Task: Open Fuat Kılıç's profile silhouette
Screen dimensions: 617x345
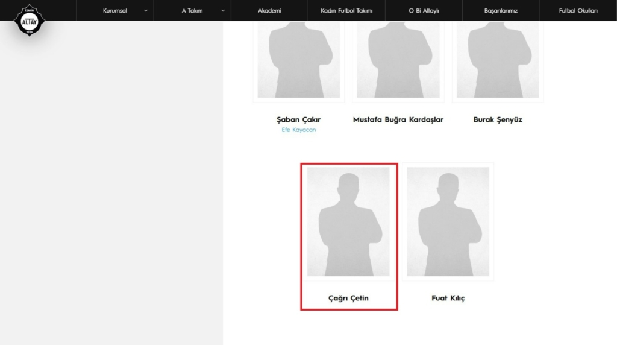Action: [448, 221]
